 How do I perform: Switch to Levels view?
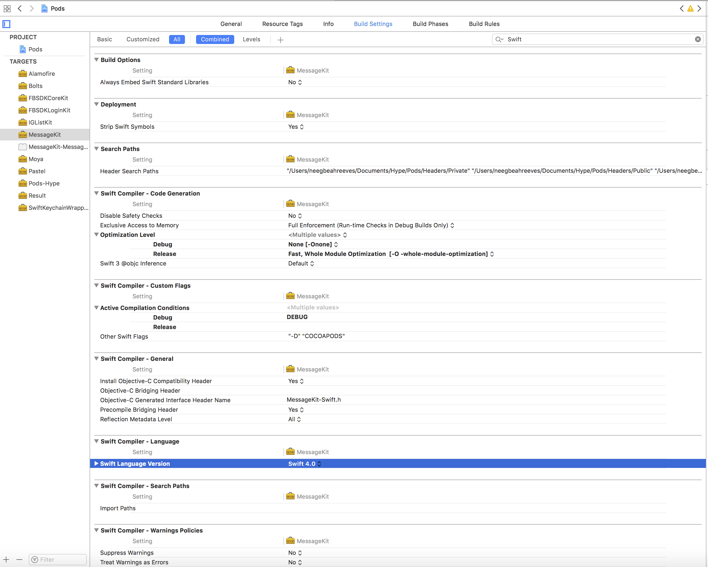251,39
